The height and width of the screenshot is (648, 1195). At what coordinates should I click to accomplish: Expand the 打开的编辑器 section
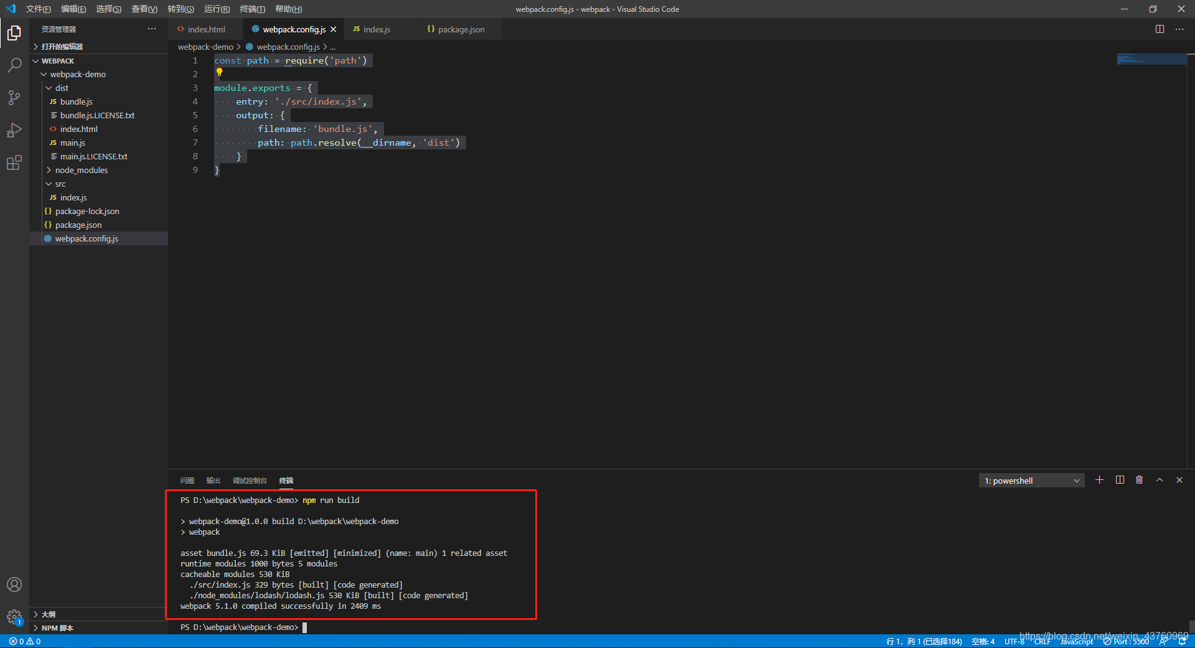coord(98,47)
